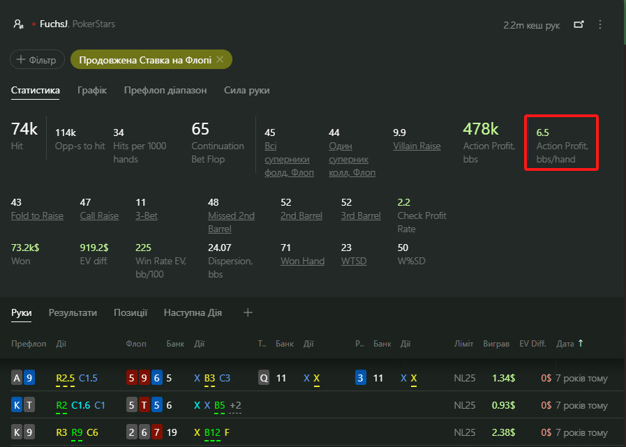Click the 65 Continuation Bet Flop stat
Screen dimensions: 626x447
(x=218, y=142)
